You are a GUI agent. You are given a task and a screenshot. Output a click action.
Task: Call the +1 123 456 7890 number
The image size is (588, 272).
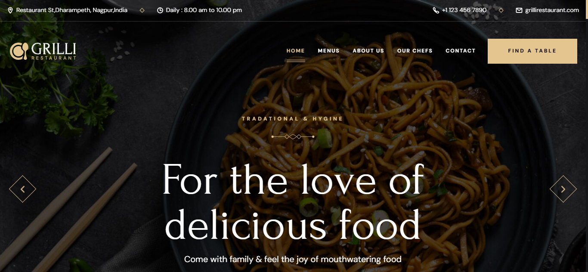click(x=464, y=10)
